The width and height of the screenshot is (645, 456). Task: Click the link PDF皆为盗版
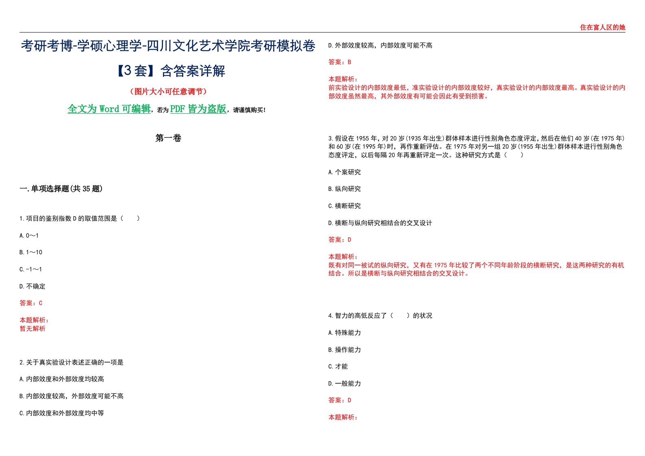coord(198,109)
